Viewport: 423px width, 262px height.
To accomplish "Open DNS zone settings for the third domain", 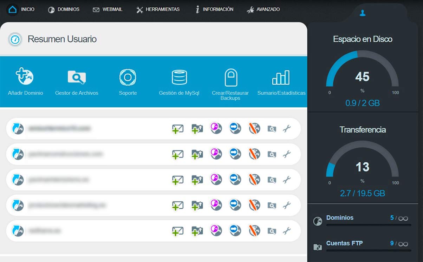I will click(x=216, y=180).
